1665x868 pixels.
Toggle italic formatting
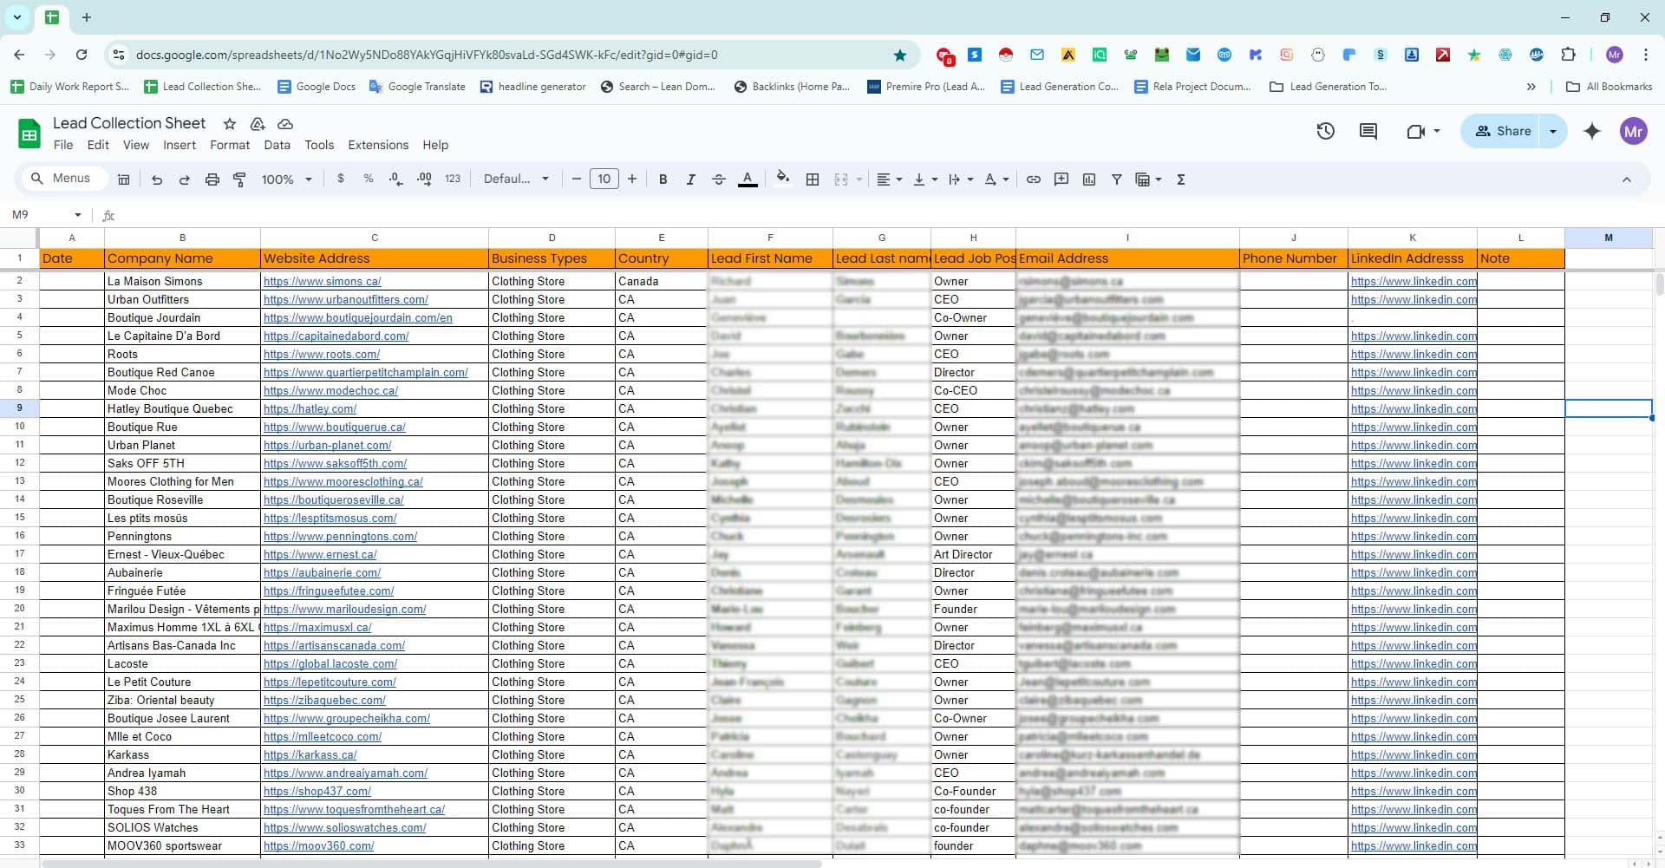690,179
